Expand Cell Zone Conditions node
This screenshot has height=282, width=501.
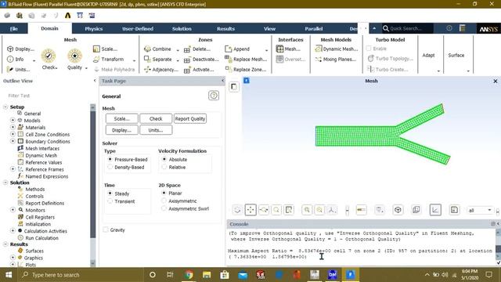coord(13,134)
